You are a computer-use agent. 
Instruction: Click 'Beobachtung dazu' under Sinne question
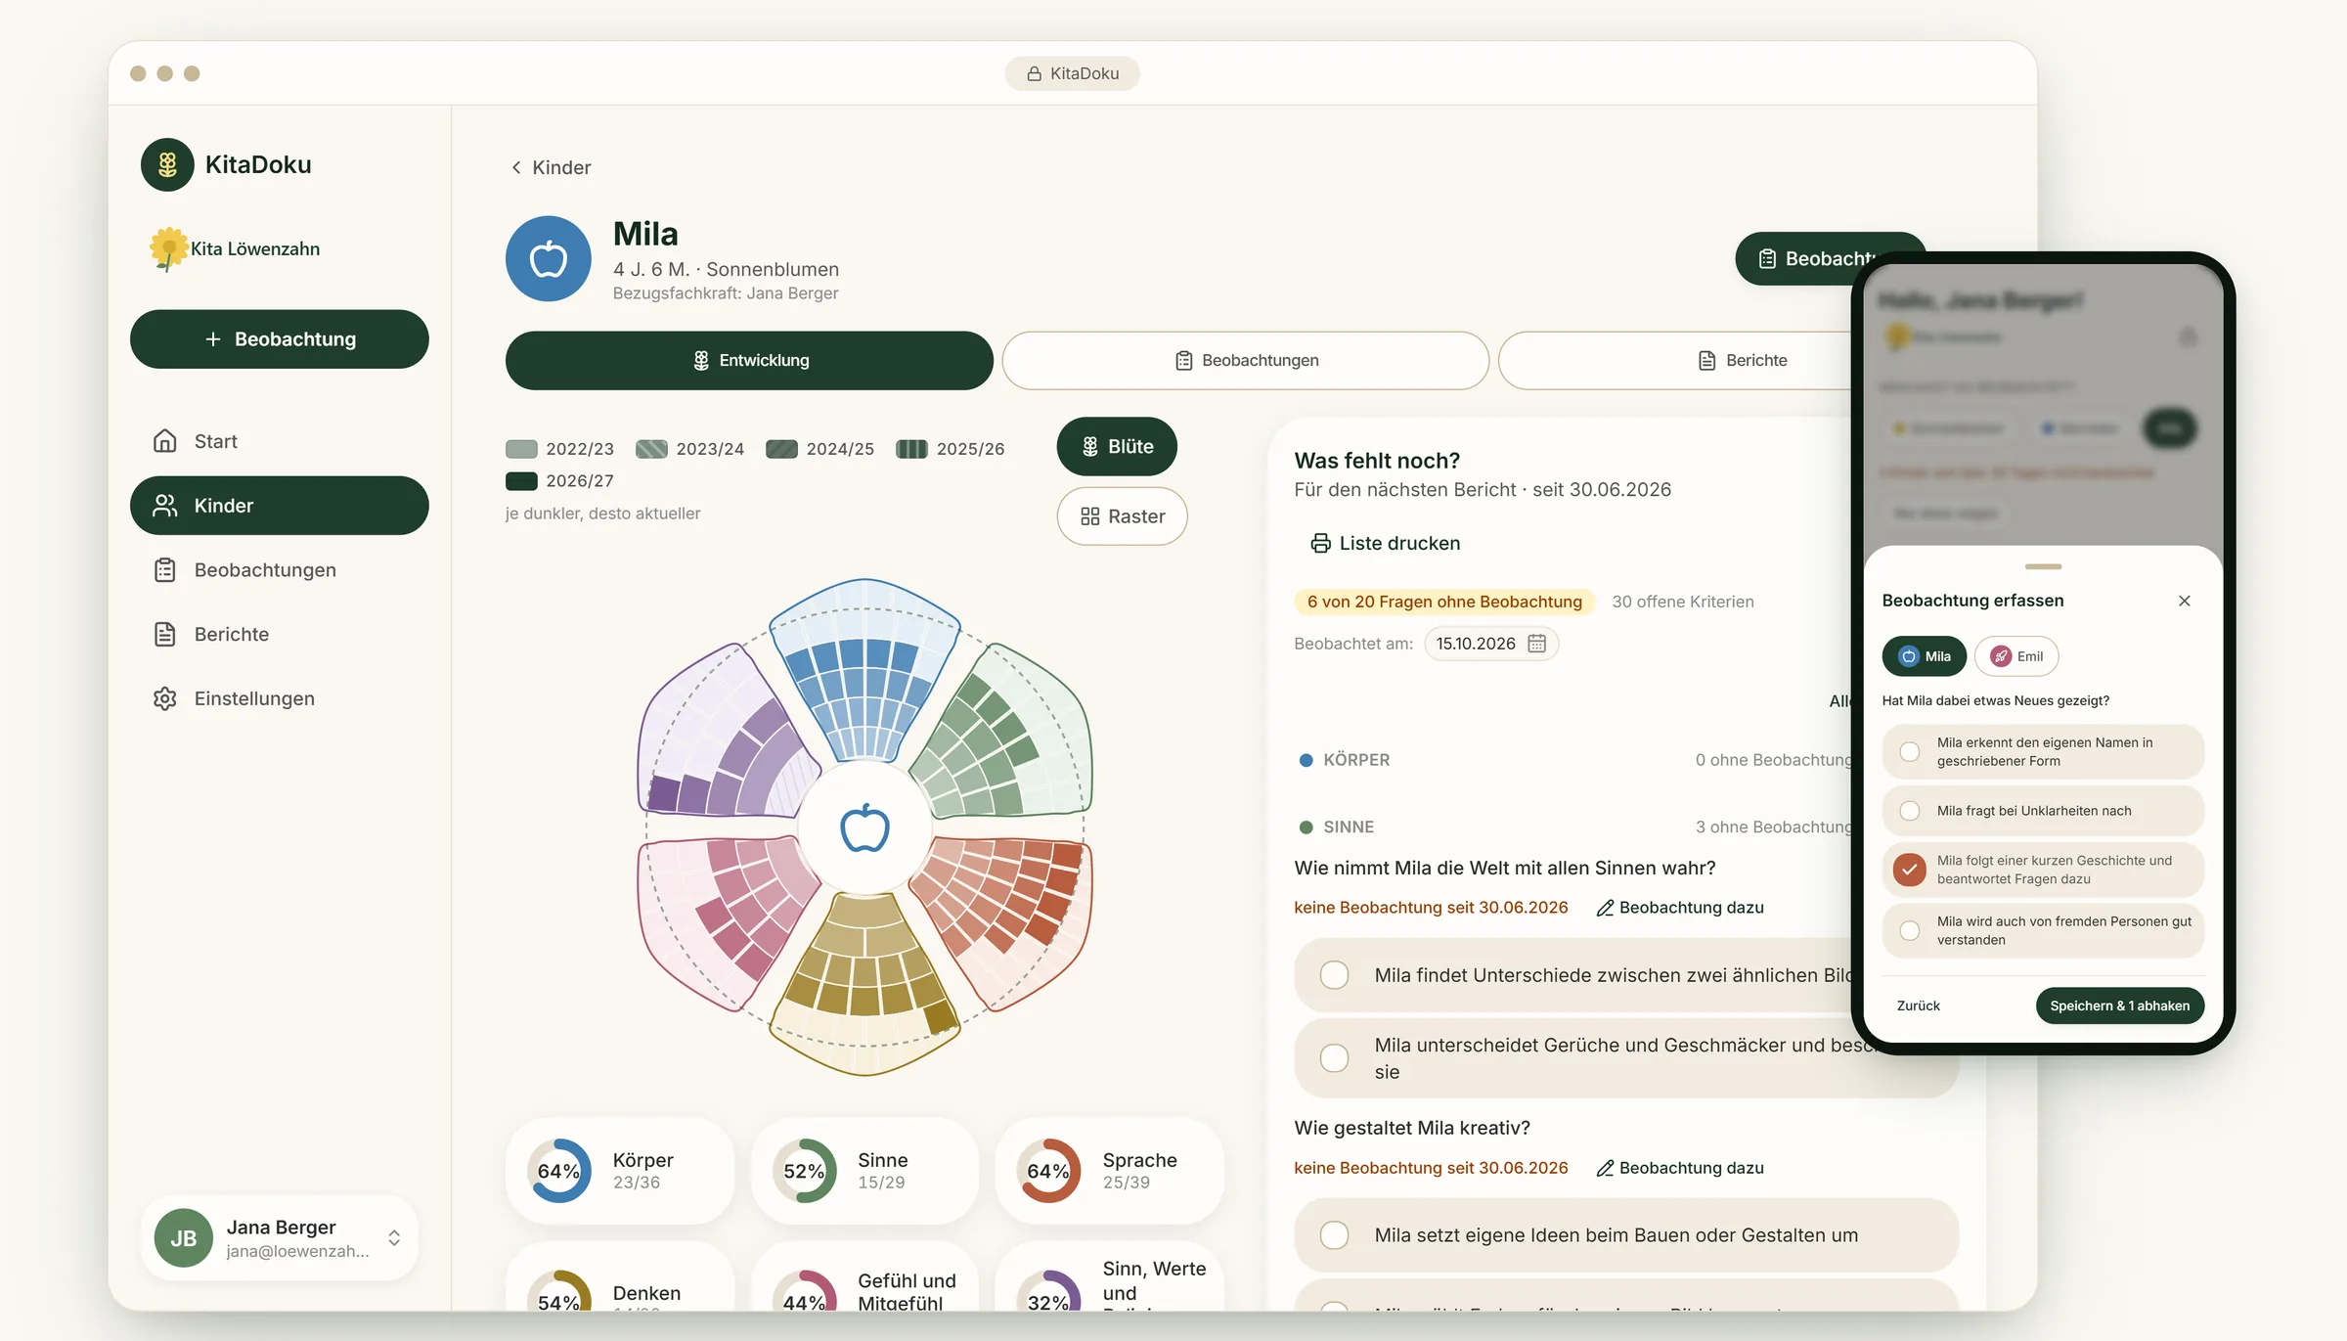pos(1680,908)
